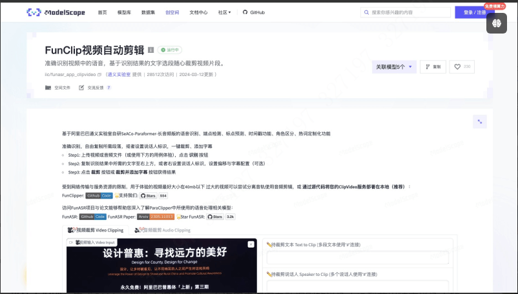The width and height of the screenshot is (518, 294).
Task: Click the 运行中 status badge
Action: tap(170, 50)
